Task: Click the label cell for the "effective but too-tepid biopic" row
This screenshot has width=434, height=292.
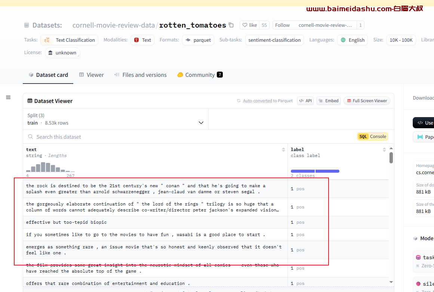Action: click(x=338, y=222)
